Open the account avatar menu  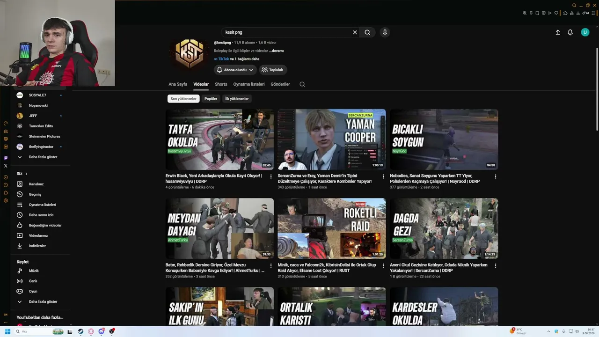click(585, 32)
